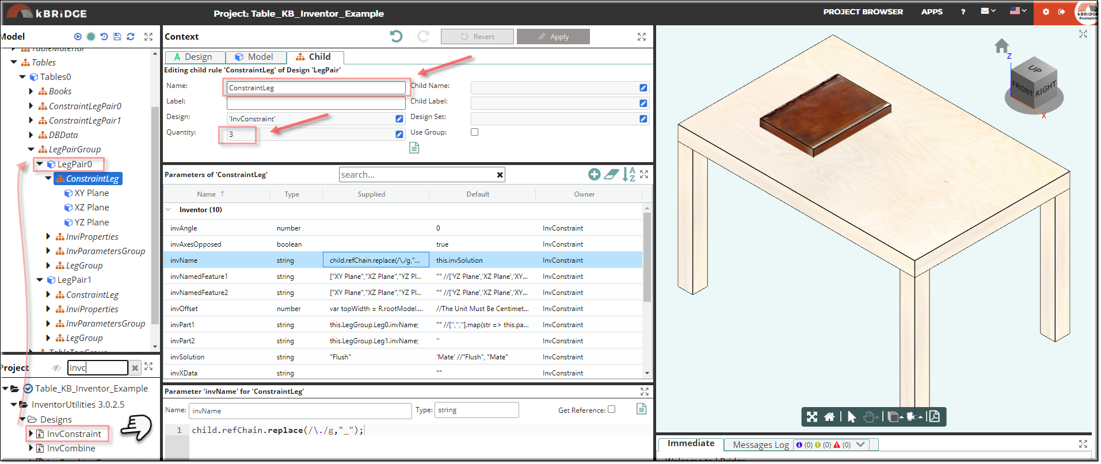Switch to the Design tab
This screenshot has height=464, width=1101.
coord(195,57)
